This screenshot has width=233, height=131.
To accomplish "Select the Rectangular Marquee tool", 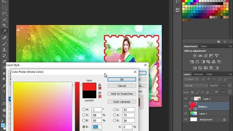I will coord(4,7).
